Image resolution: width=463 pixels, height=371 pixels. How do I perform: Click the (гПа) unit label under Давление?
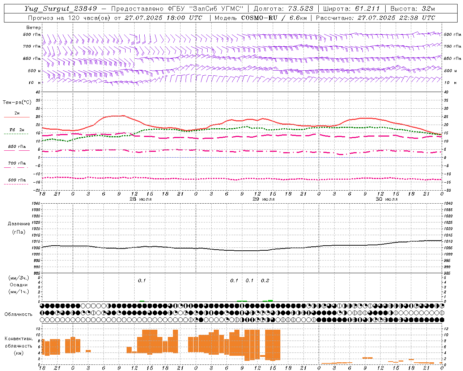tap(19, 232)
